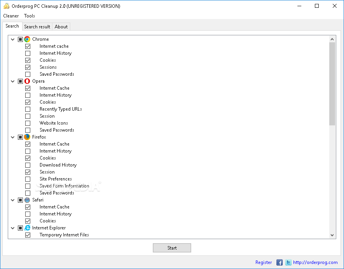Select the Chrome tree label
Screen dimensions: 344x269
[40, 39]
